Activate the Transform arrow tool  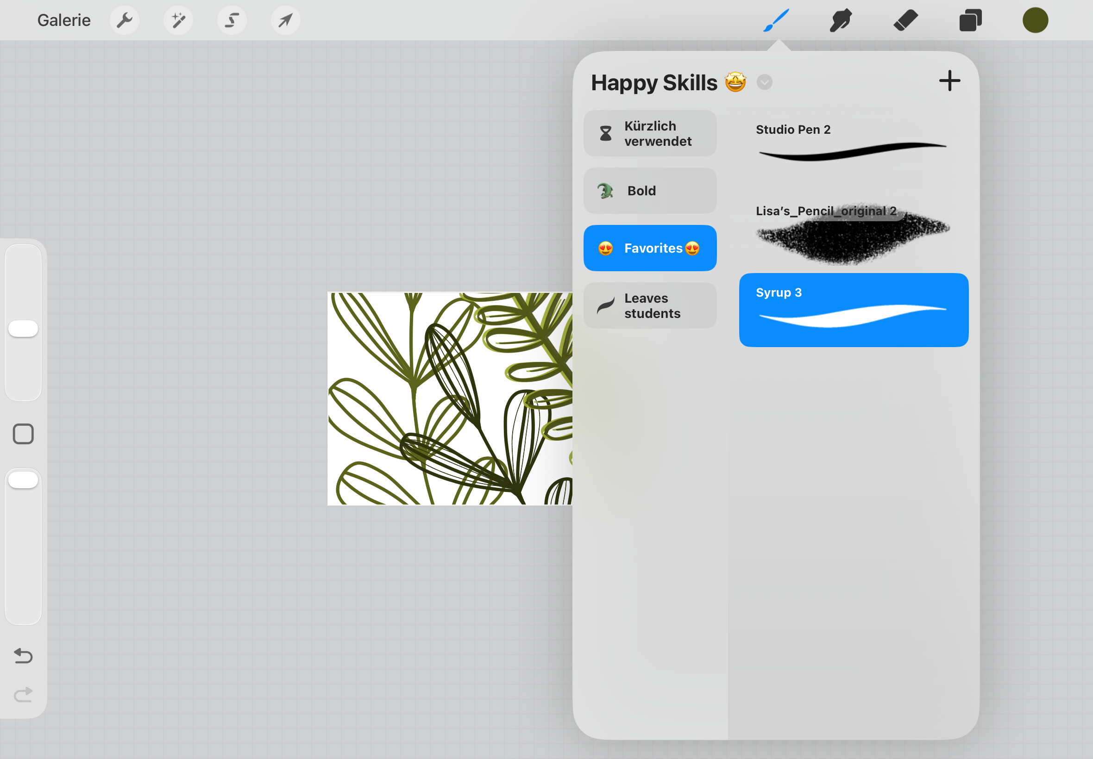285,20
